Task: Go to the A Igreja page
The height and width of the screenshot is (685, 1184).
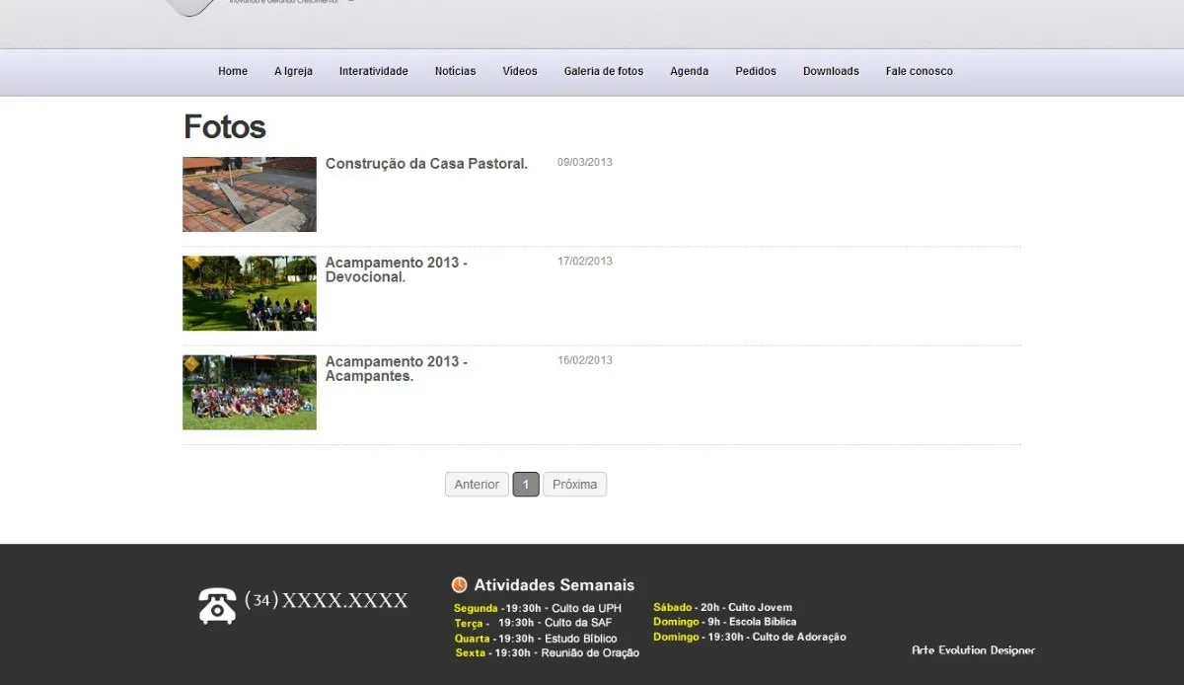Action: [293, 71]
